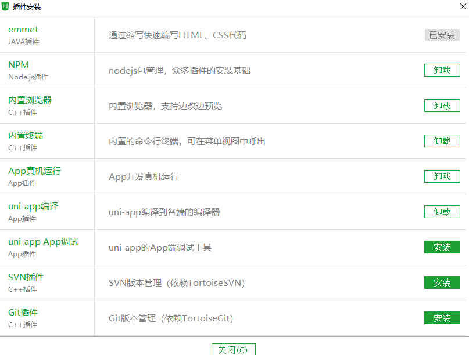Uninstall the App真机运行 plugin
Image resolution: width=469 pixels, height=355 pixels.
(442, 176)
